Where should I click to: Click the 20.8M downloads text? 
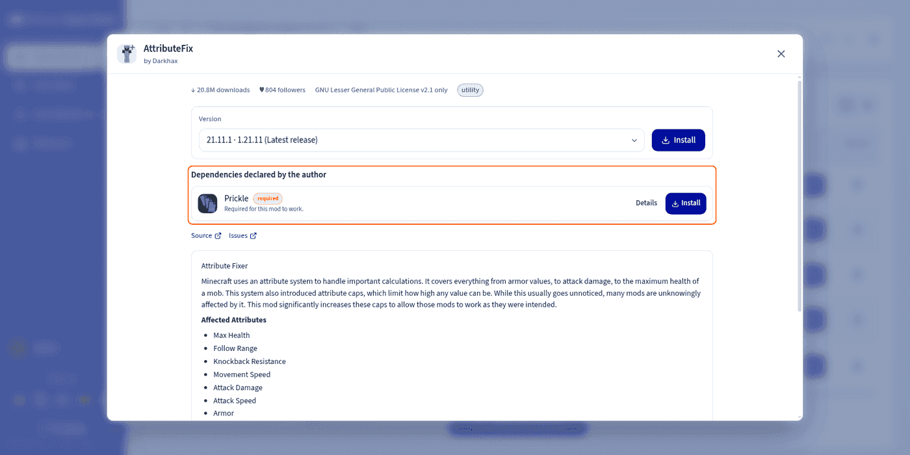[220, 90]
